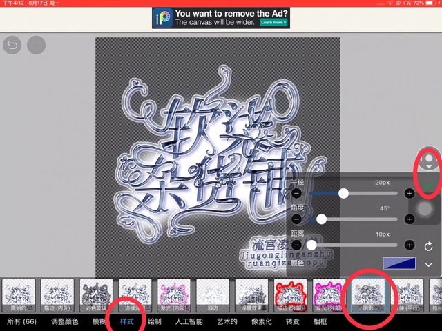Tap the gray round preview toggle button
The width and height of the screenshot is (442, 331).
coord(425,209)
